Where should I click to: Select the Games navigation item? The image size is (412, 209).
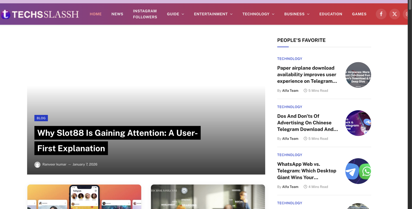359,14
